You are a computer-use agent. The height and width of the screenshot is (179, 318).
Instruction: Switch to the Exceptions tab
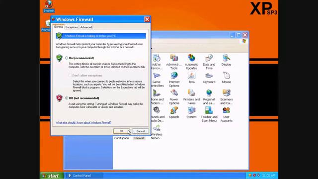tap(72, 27)
